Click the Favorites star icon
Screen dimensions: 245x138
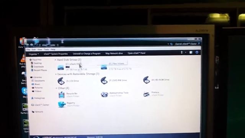31,60
